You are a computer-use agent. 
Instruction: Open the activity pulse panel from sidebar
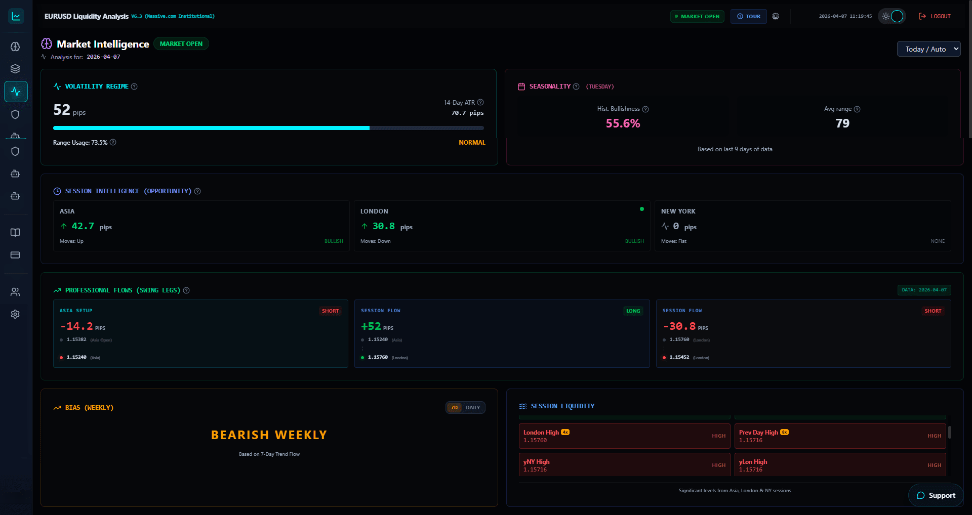(x=16, y=92)
